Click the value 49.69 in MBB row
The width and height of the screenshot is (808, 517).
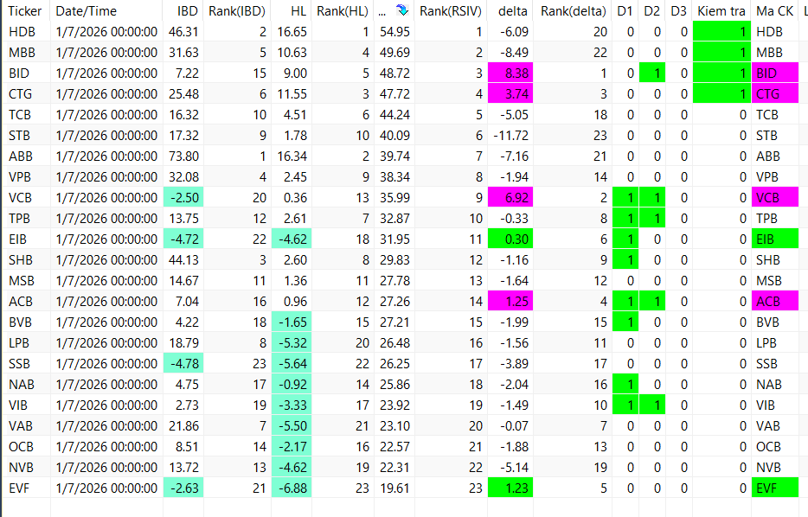[x=394, y=53]
